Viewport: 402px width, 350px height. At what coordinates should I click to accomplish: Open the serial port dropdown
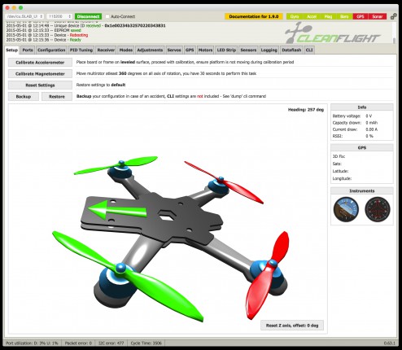point(24,16)
